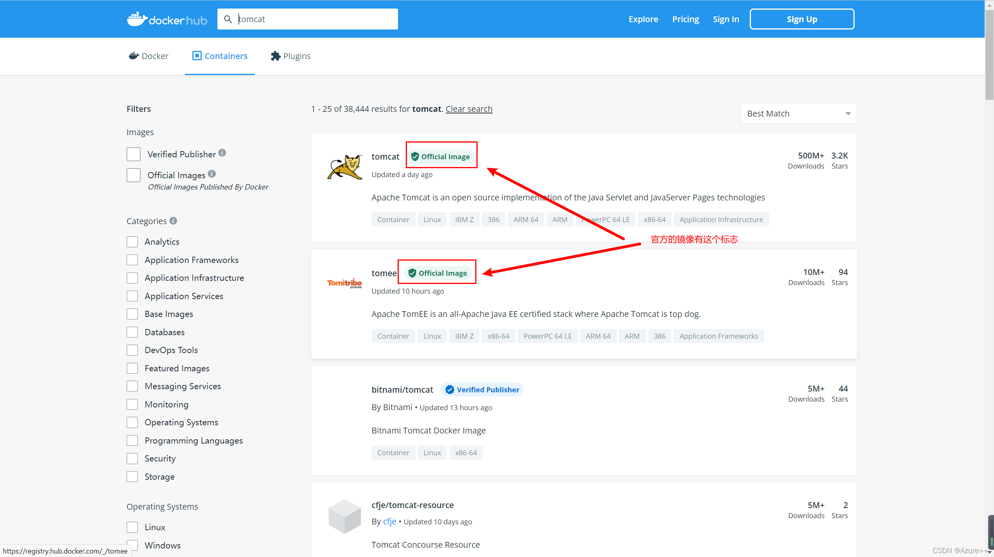994x557 pixels.
Task: Open the tomee image title
Action: click(384, 273)
